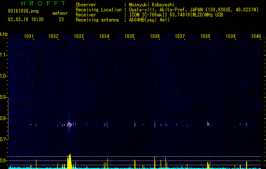Click the tallest yellow intensity peak
The image size is (266, 169).
69,161
